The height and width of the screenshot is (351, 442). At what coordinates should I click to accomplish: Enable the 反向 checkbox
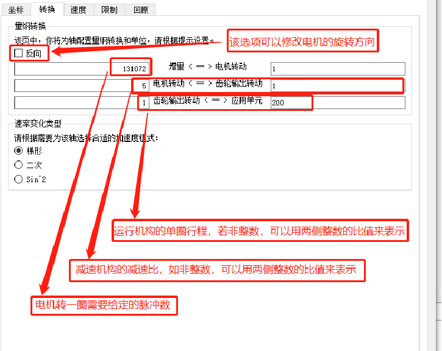click(x=18, y=54)
